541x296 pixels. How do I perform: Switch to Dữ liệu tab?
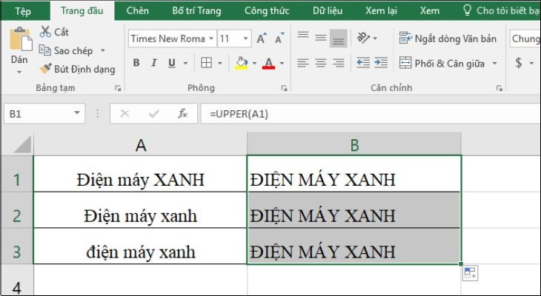point(328,10)
